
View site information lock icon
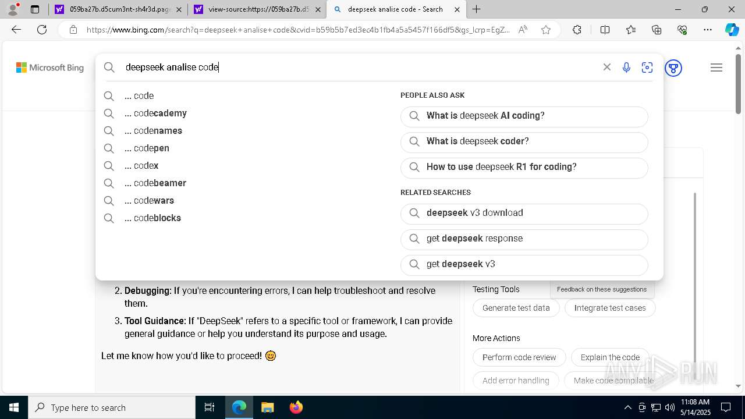tap(73, 30)
